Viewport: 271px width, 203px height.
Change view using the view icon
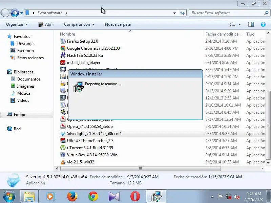point(232,24)
